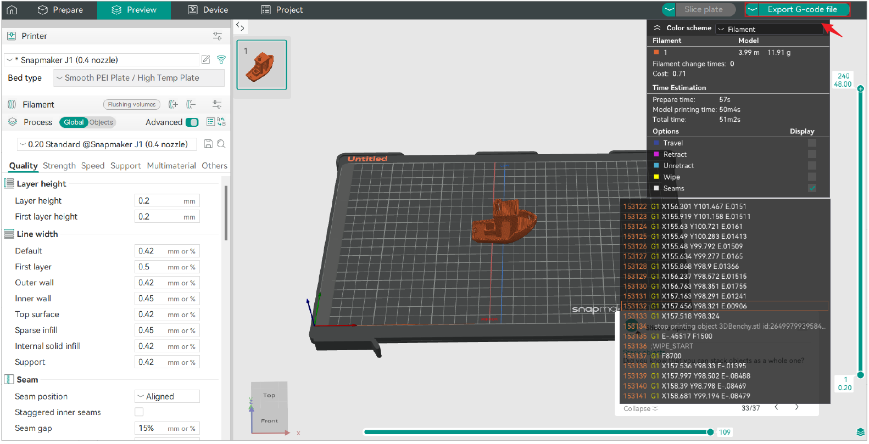Click the Sparse infill line width field
Screen dimensions: 869x444
[167, 330]
